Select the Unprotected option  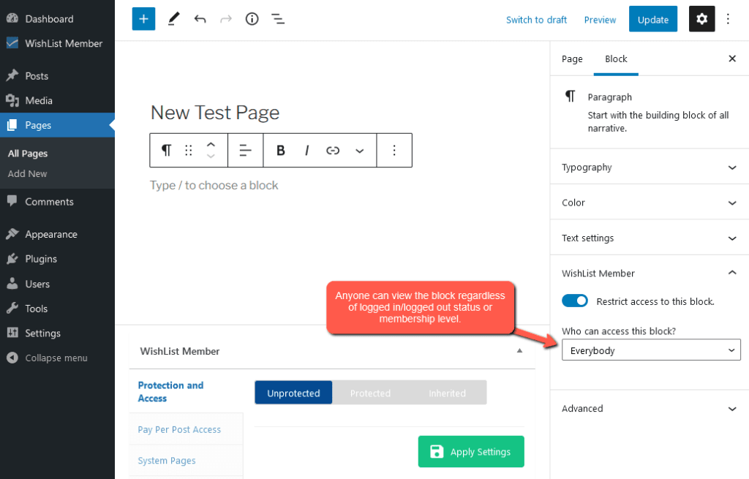tap(293, 393)
